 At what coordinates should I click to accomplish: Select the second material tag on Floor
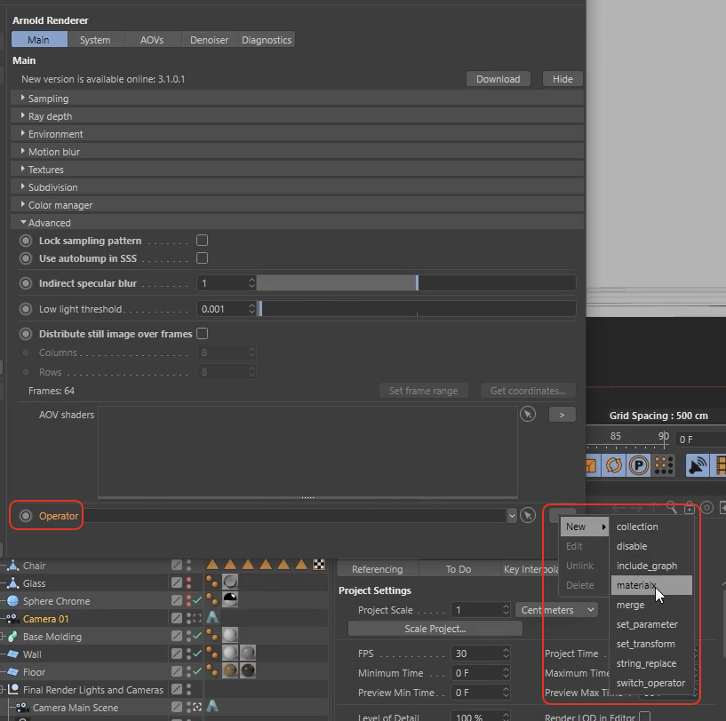[248, 670]
